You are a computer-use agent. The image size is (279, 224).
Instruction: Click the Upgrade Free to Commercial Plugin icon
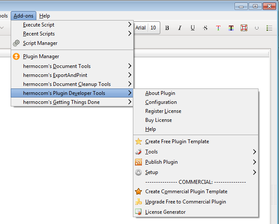[138, 202]
